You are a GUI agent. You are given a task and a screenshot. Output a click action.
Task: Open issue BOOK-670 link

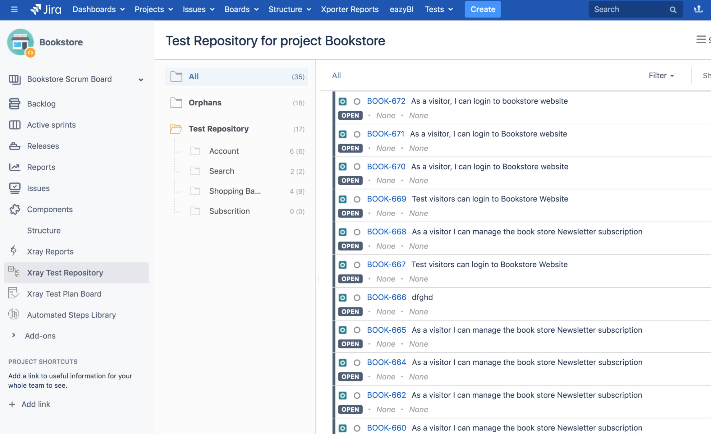[x=386, y=167]
